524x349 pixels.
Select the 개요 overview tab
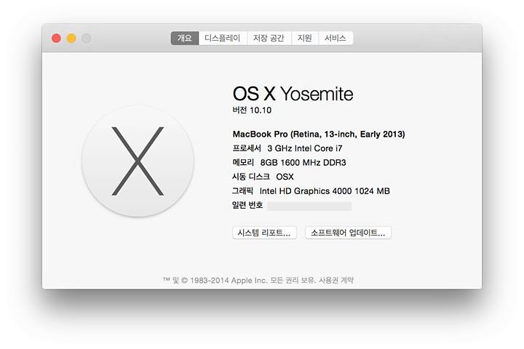(185, 38)
